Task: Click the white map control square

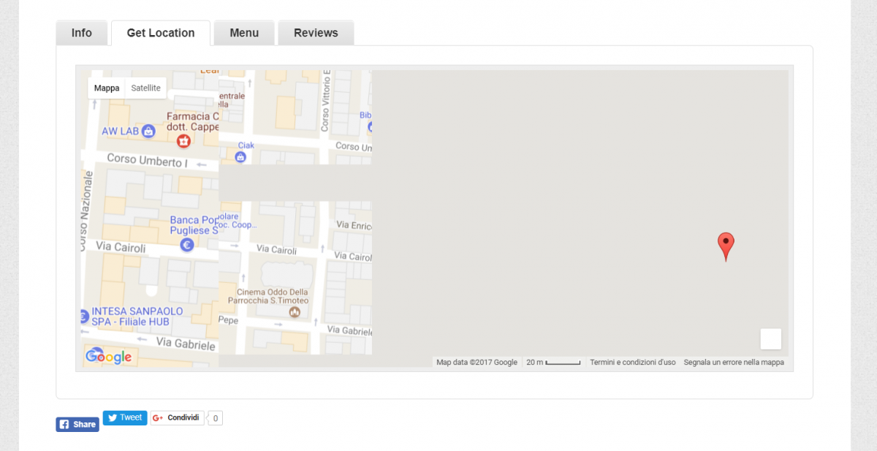Action: point(771,339)
